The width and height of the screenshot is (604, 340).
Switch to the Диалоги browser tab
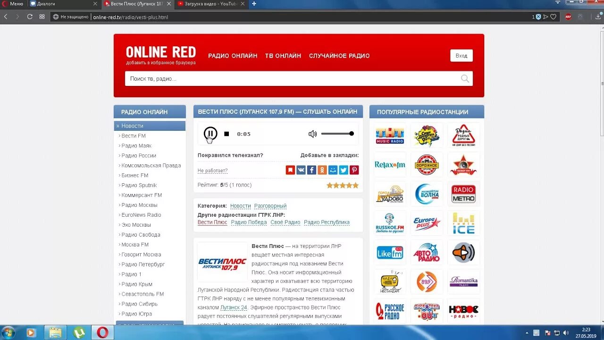coord(63,4)
